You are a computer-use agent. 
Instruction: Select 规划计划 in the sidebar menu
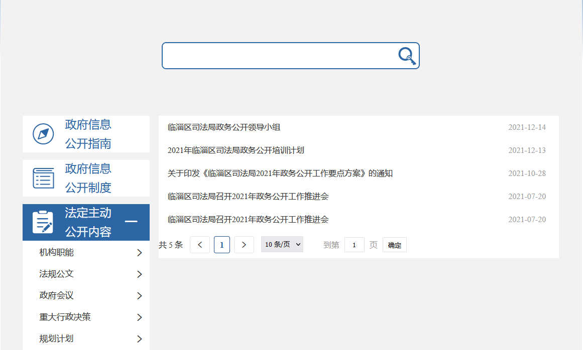pyautogui.click(x=56, y=338)
